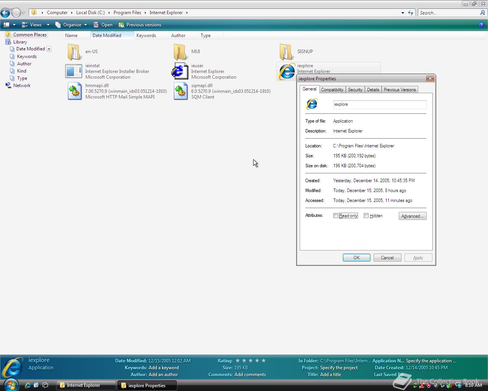Select Type in the navigation pane

coord(22,78)
